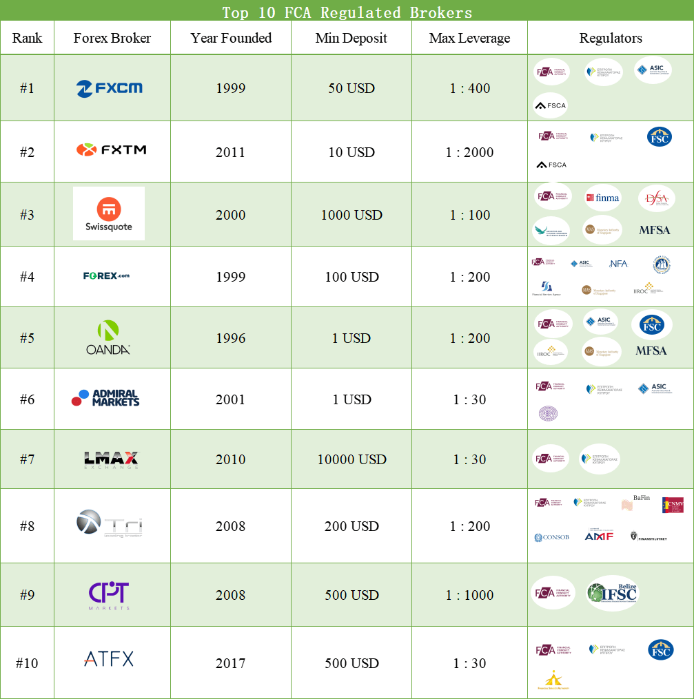The height and width of the screenshot is (699, 694).
Task: Click the Max Leverage column header
Action: tap(470, 38)
